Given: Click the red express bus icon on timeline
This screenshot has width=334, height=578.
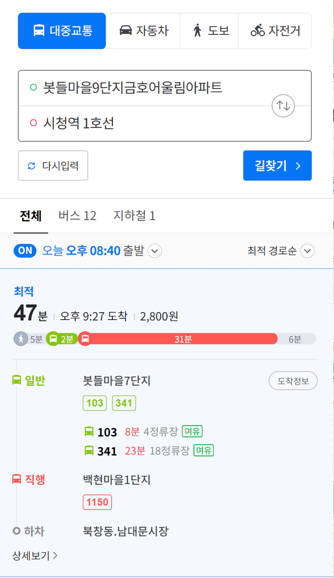Looking at the screenshot, I should pos(85,339).
